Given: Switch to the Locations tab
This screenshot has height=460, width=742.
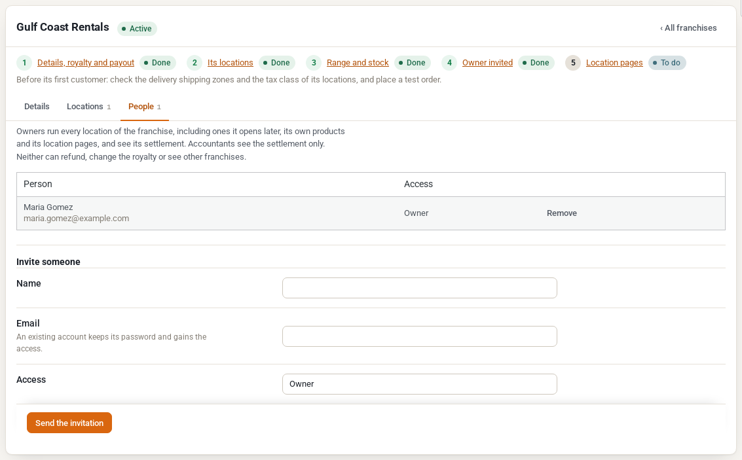Looking at the screenshot, I should [88, 107].
